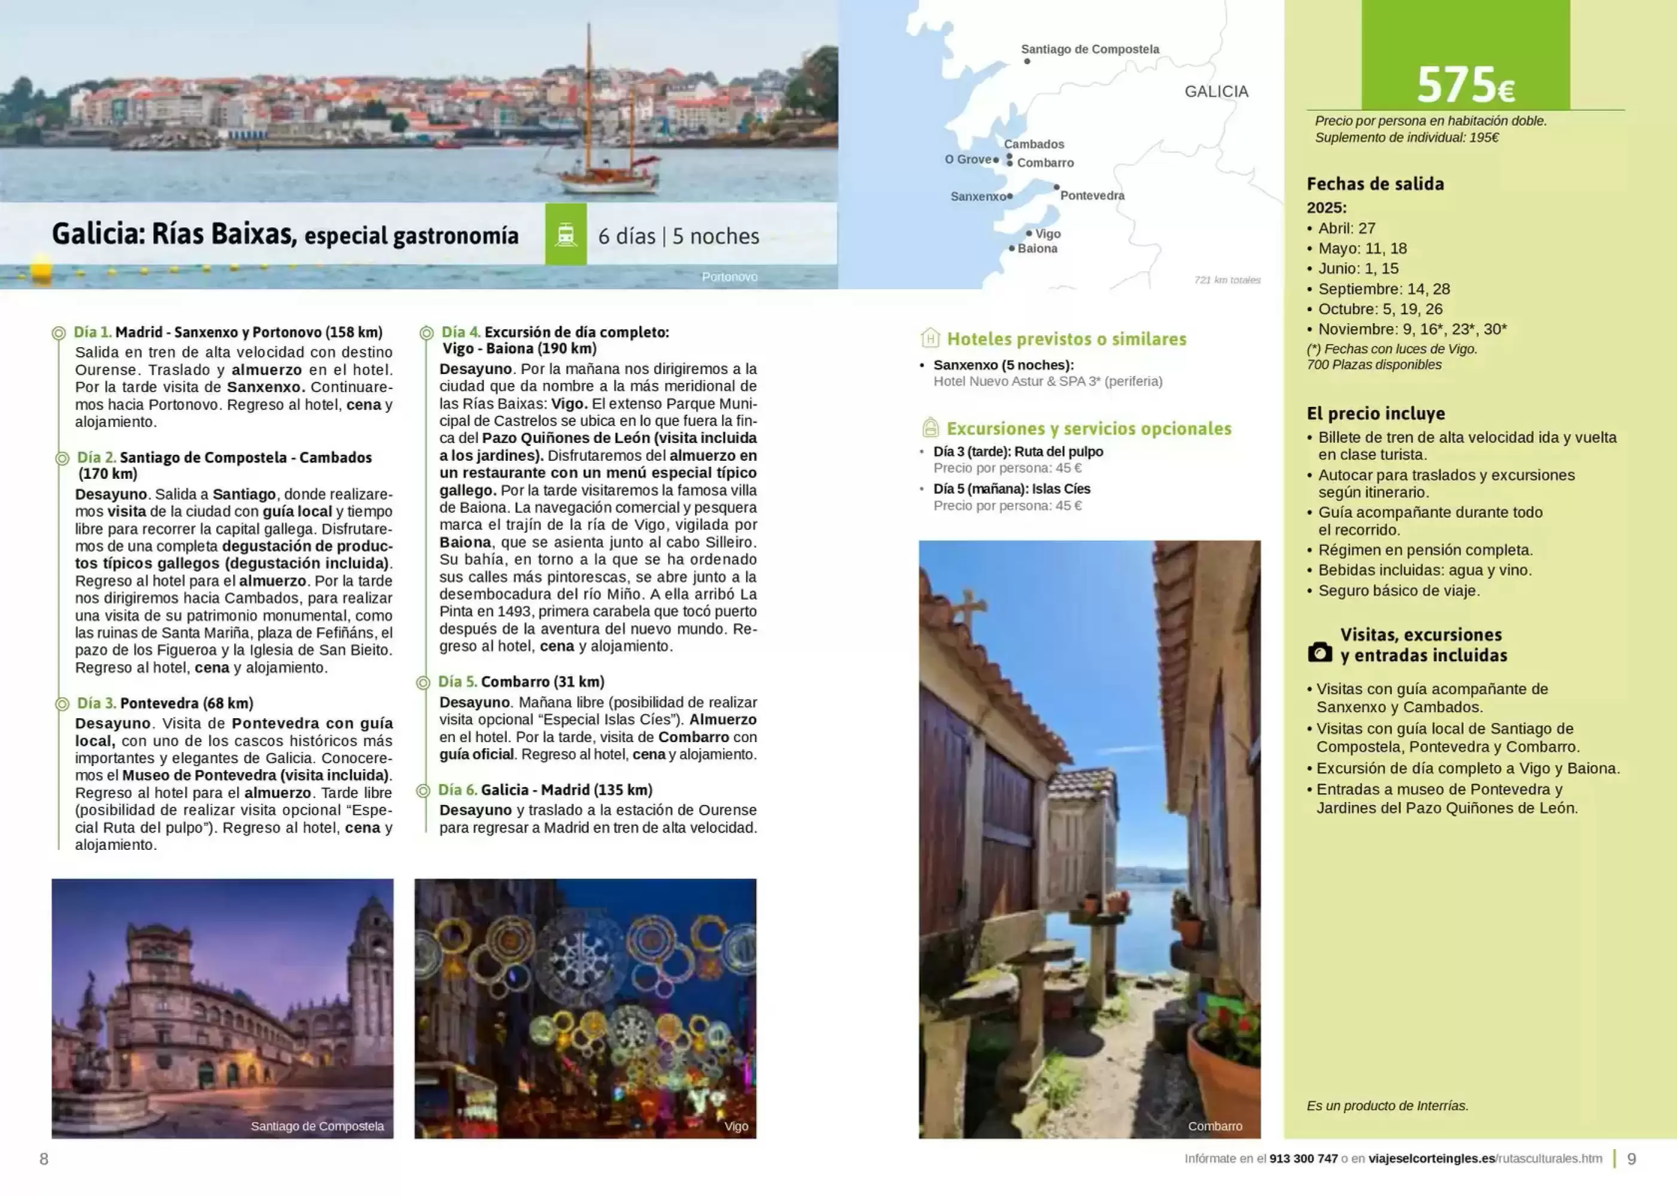Click the hotel icon next to Hoteles previstos

tap(930, 338)
